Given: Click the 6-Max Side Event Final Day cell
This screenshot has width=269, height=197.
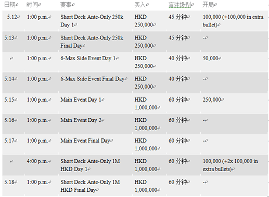Looking at the screenshot, I should click(x=93, y=79).
